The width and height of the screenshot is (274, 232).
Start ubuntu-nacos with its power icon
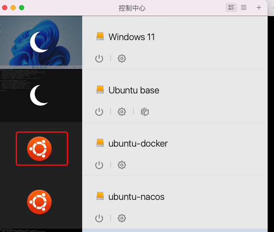[99, 218]
